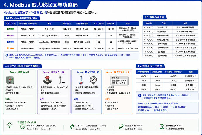The image size is (202, 135).
Task: Select the proximity sensor illustration in the DI card
Action: click(60, 80)
